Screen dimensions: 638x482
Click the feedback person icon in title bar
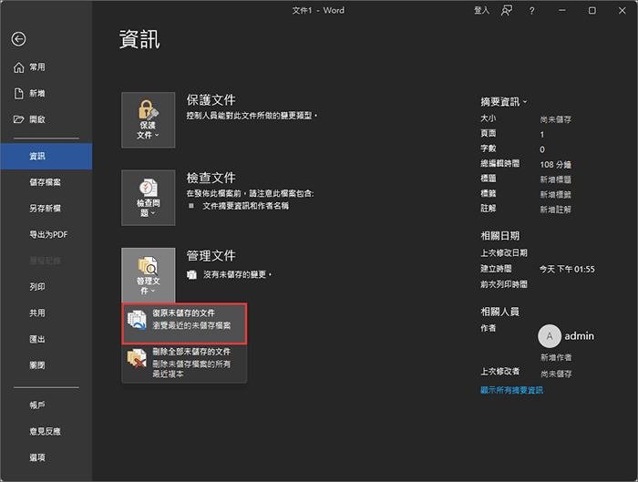pyautogui.click(x=507, y=11)
